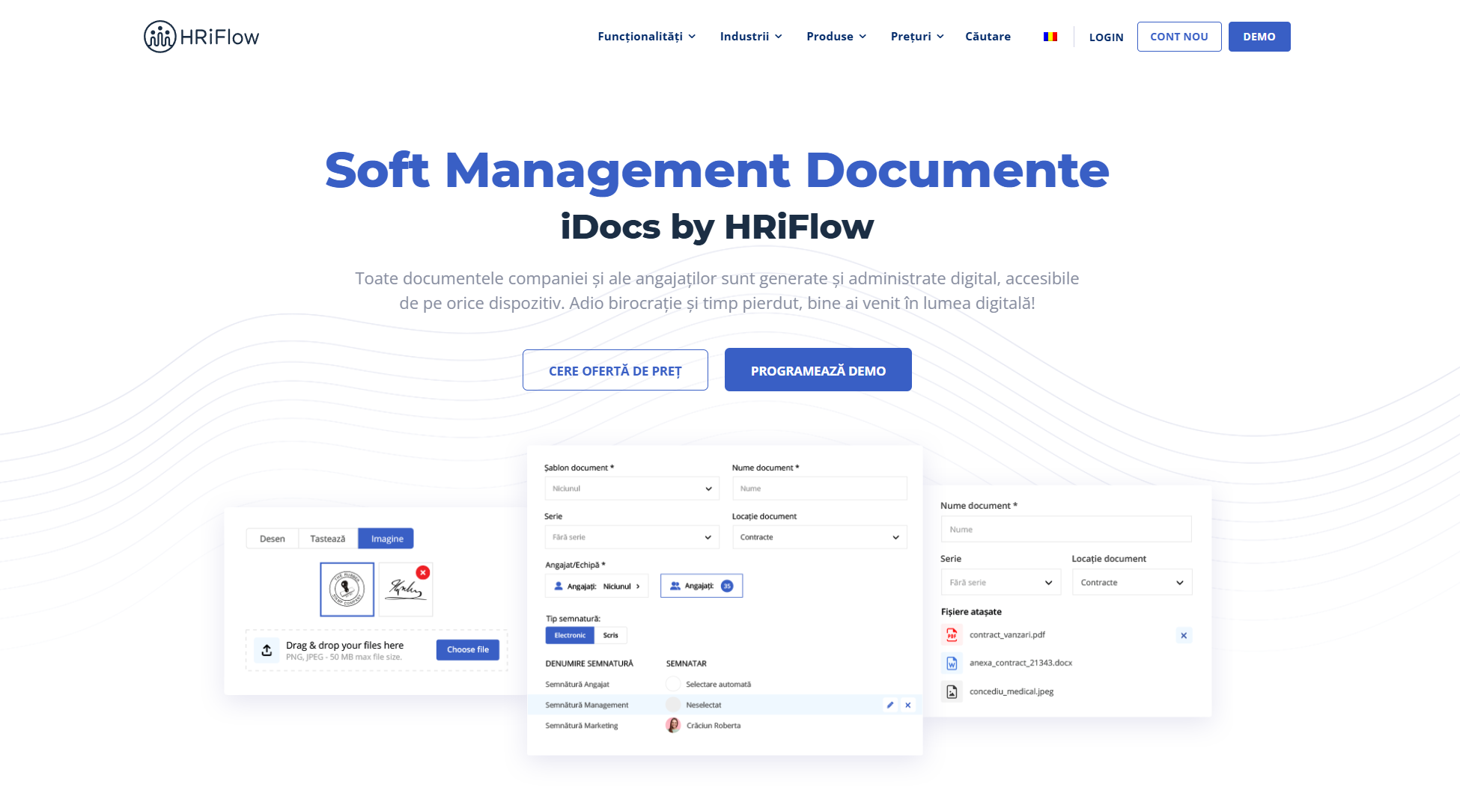Open the Funcționalități dropdown menu
This screenshot has width=1460, height=808.
647,36
